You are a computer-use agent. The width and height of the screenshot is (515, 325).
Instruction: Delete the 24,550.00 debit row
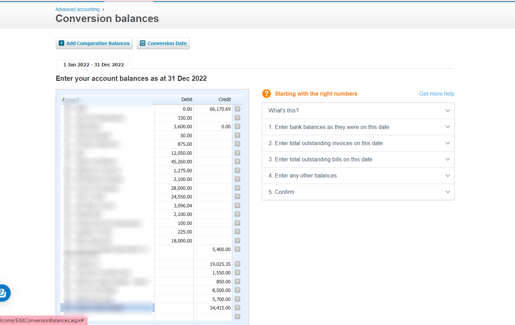237,196
